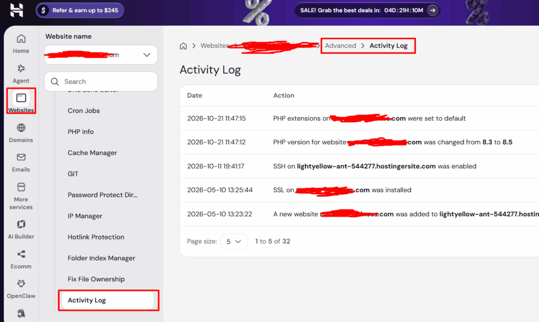Click the Date column header
Image resolution: width=539 pixels, height=322 pixels.
point(195,96)
